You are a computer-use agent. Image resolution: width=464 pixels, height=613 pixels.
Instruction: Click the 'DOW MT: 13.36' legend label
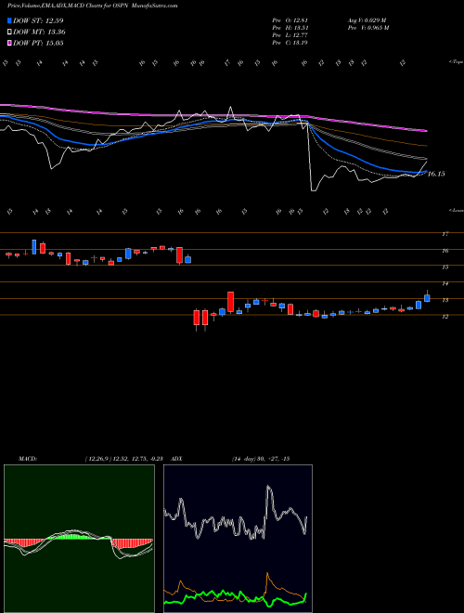39,33
